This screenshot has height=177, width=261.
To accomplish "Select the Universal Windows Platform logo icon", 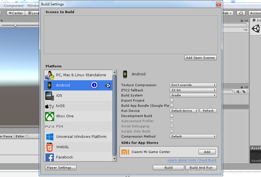I will (50, 137).
